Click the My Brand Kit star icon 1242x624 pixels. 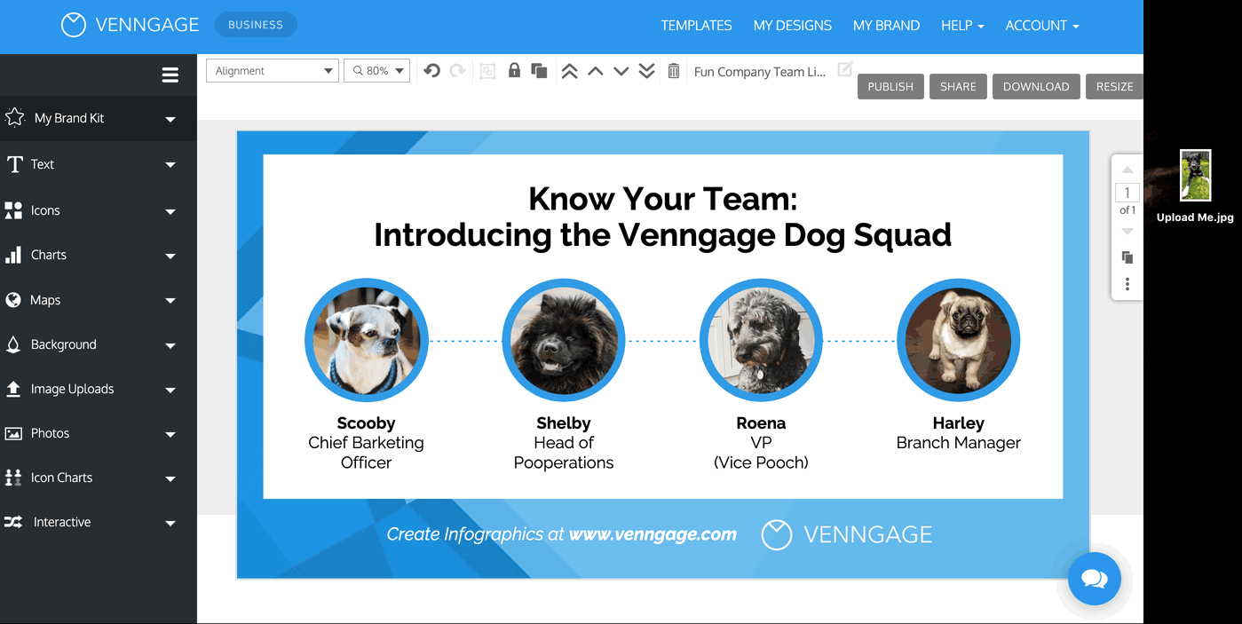(14, 117)
